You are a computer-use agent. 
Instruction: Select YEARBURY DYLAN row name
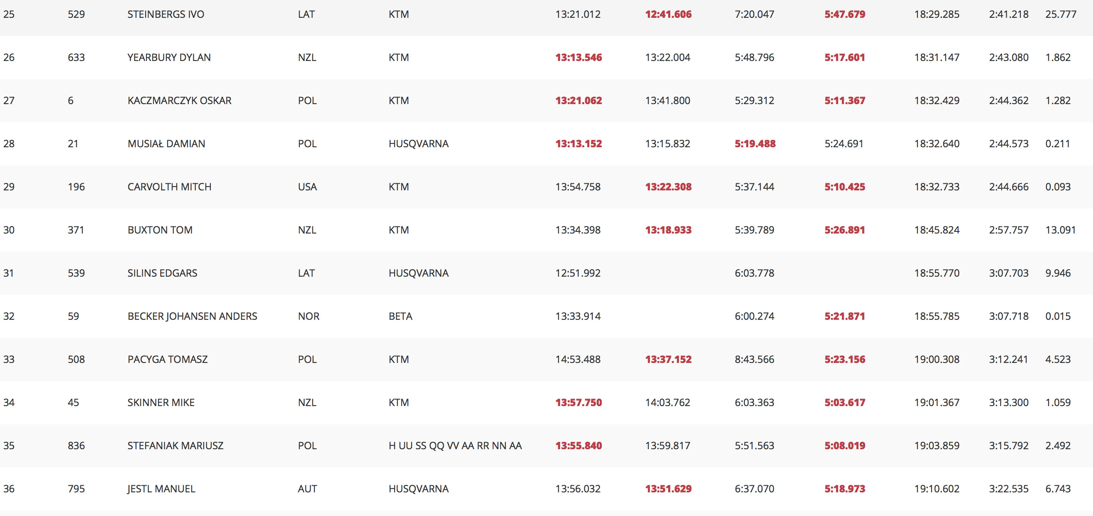(169, 58)
